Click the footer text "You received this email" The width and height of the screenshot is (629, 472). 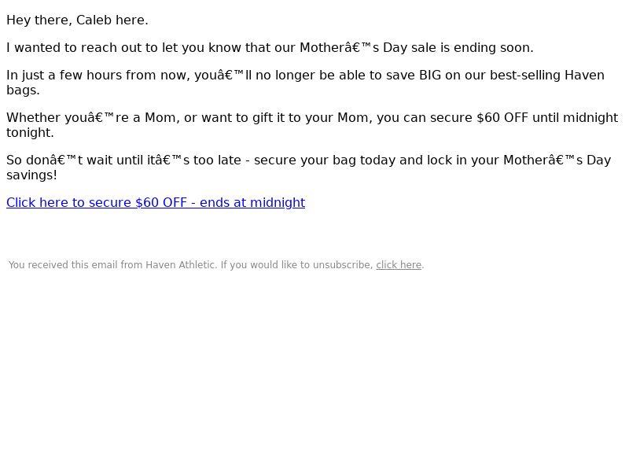click(216, 265)
